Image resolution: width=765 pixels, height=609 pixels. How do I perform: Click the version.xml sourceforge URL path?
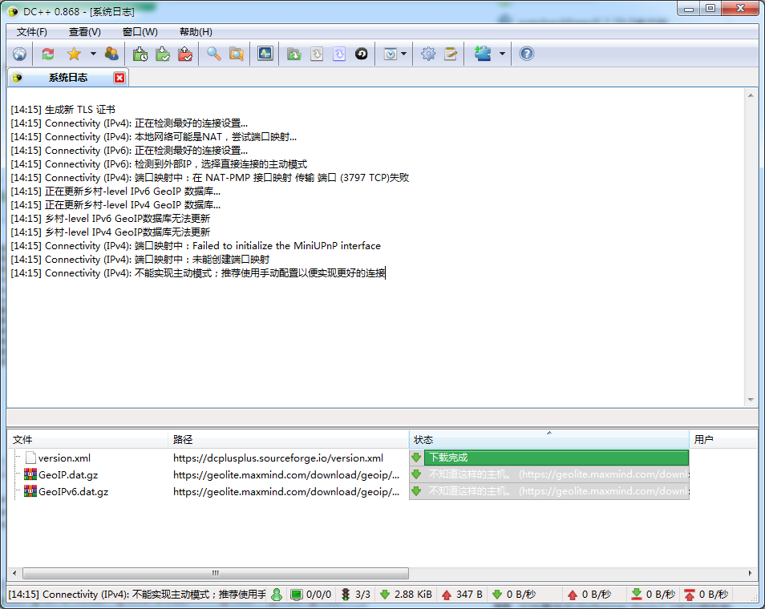[278, 458]
